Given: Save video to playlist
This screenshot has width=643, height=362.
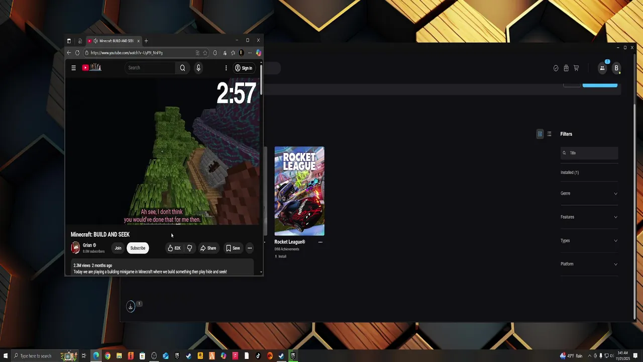Looking at the screenshot, I should pos(233,248).
